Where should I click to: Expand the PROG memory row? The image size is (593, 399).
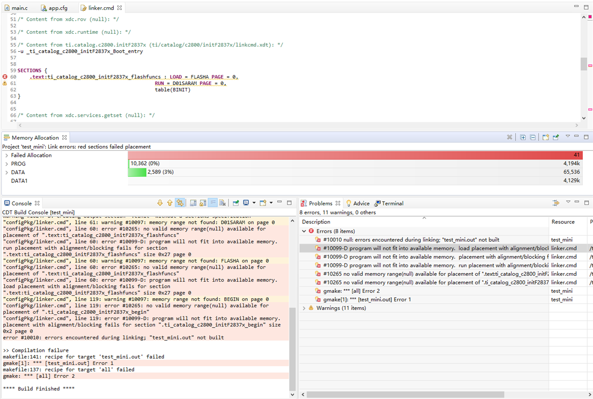pyautogui.click(x=7, y=164)
